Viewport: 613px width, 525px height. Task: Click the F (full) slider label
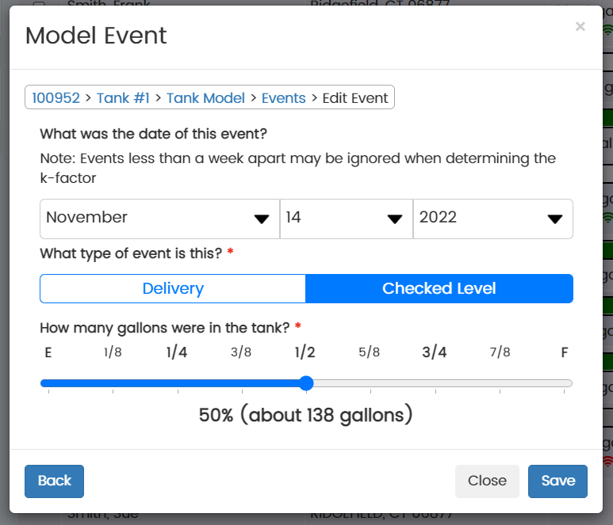click(x=565, y=353)
